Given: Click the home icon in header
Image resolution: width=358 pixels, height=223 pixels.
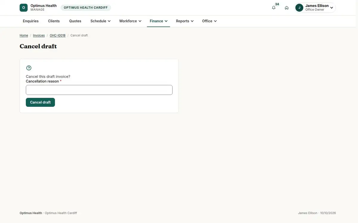Looking at the screenshot, I should (287, 8).
